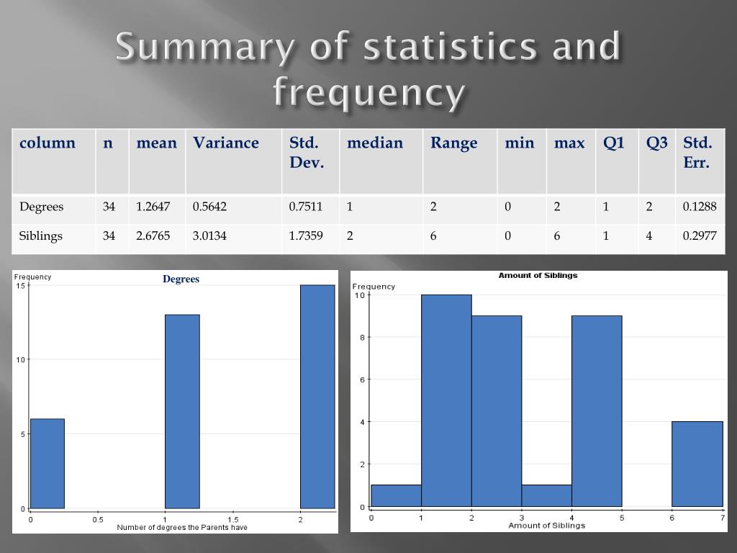Select the Degrees histogram bar at 2
Image resolution: width=737 pixels, height=553 pixels.
click(317, 397)
